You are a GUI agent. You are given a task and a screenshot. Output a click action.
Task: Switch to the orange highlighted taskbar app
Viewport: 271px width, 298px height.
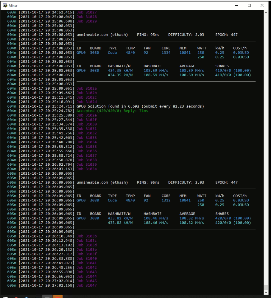pyautogui.click(x=57, y=297)
